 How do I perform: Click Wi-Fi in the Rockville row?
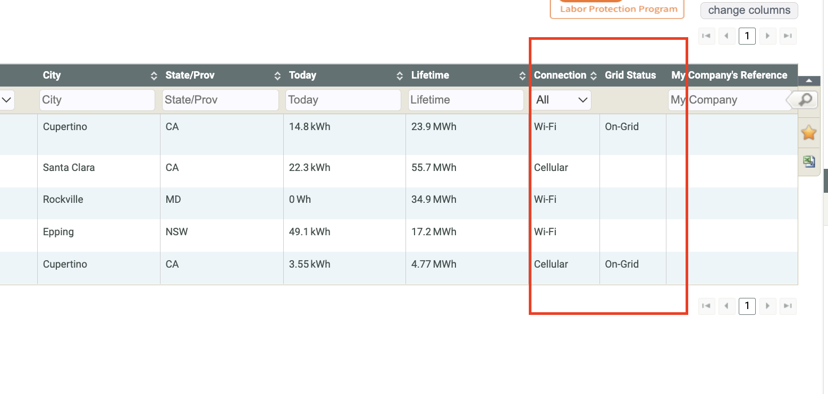(x=545, y=199)
